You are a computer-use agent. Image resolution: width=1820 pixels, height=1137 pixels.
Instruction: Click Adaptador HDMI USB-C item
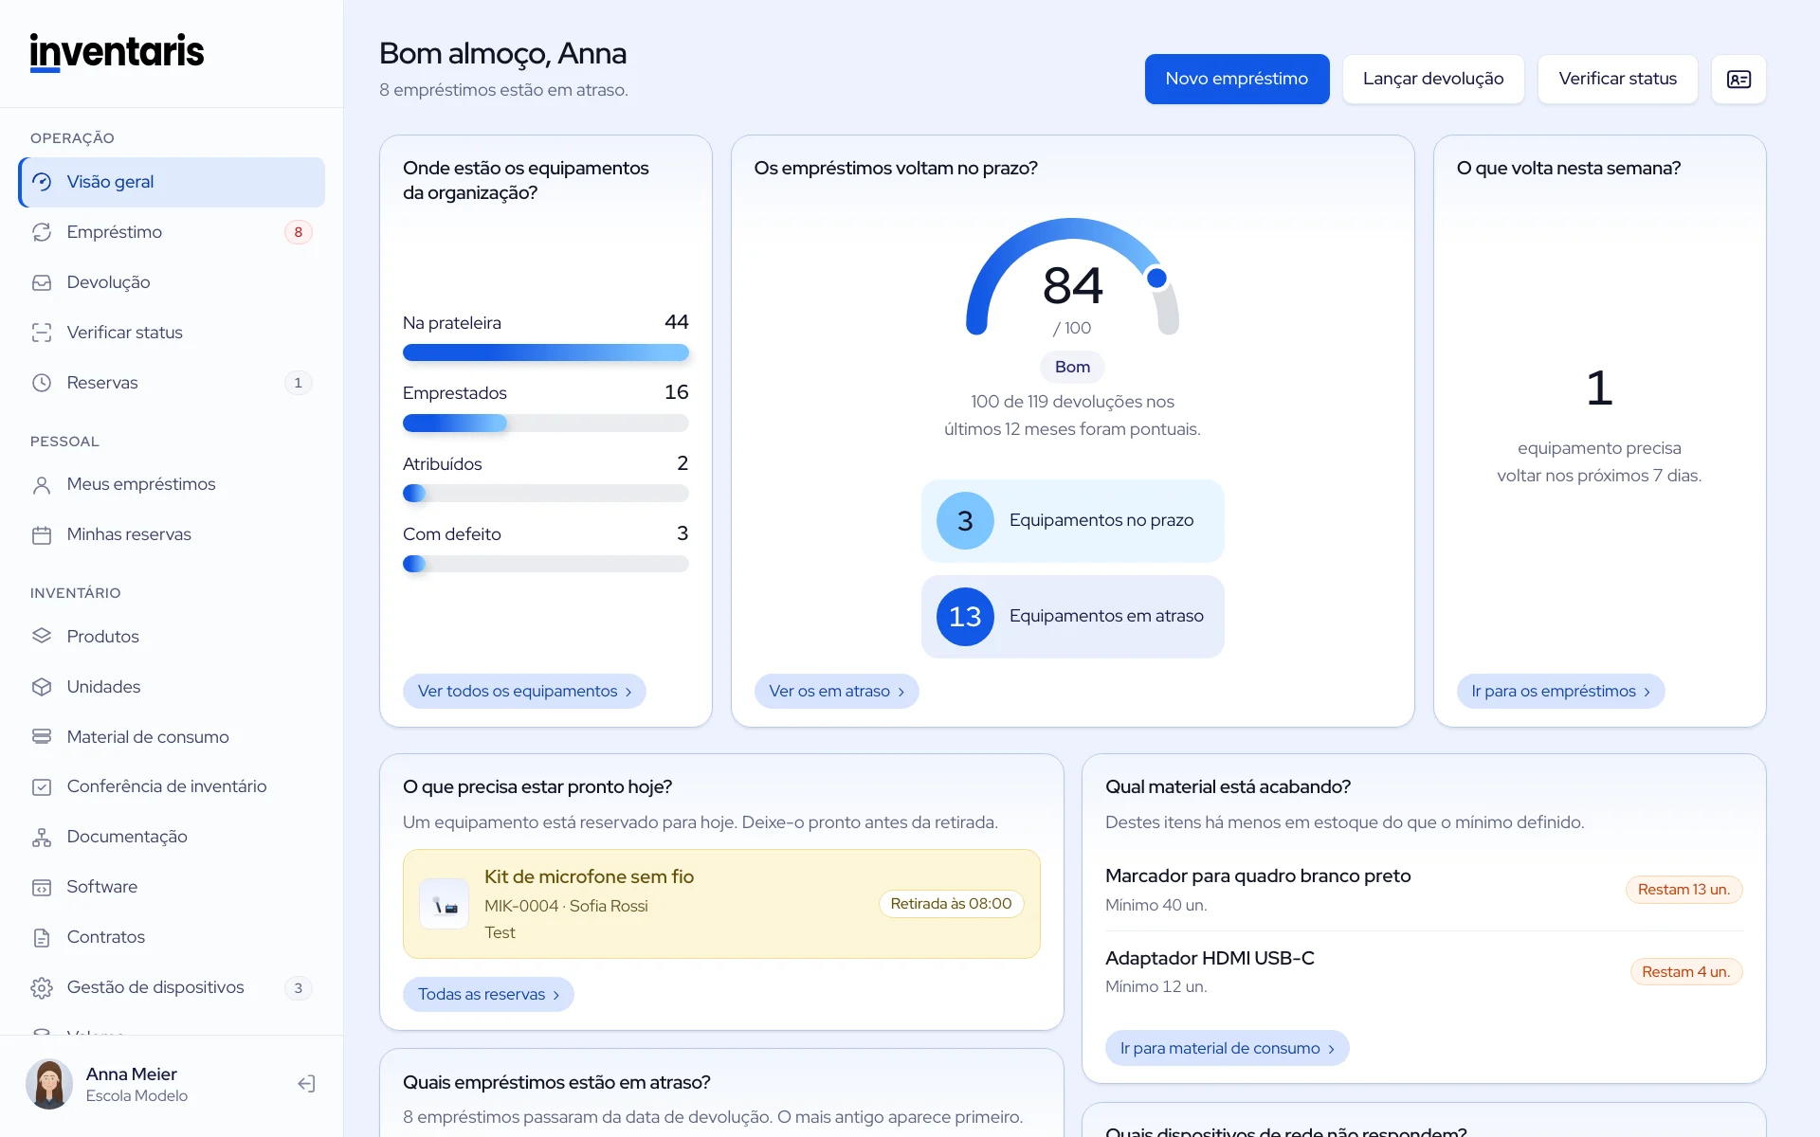point(1424,971)
